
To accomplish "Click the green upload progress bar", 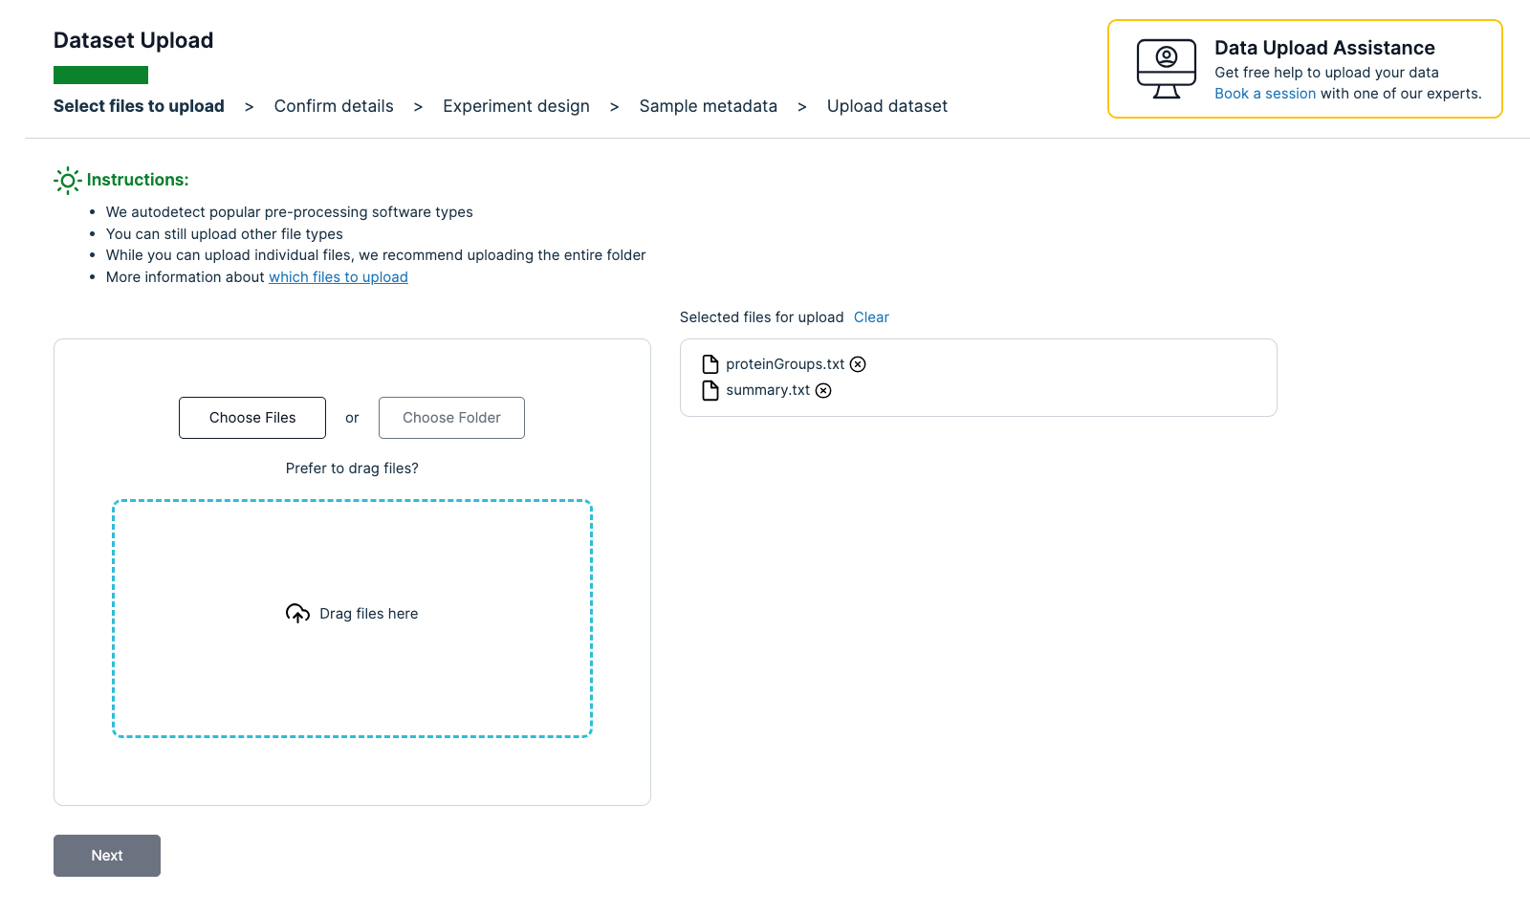I will (x=100, y=75).
